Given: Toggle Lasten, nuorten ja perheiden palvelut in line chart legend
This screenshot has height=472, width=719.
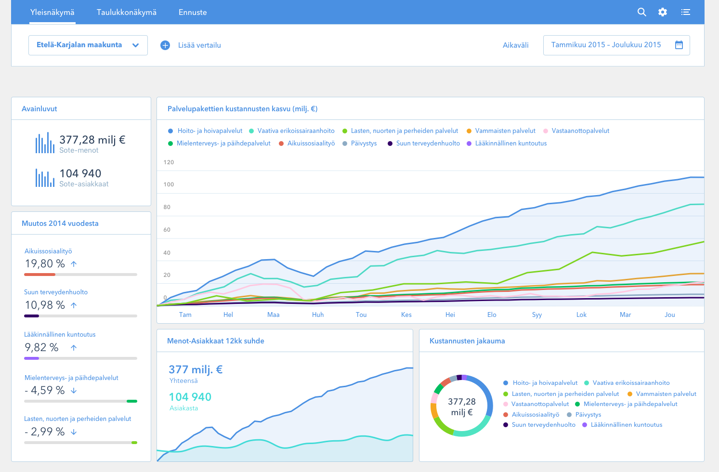Looking at the screenshot, I should click(400, 131).
